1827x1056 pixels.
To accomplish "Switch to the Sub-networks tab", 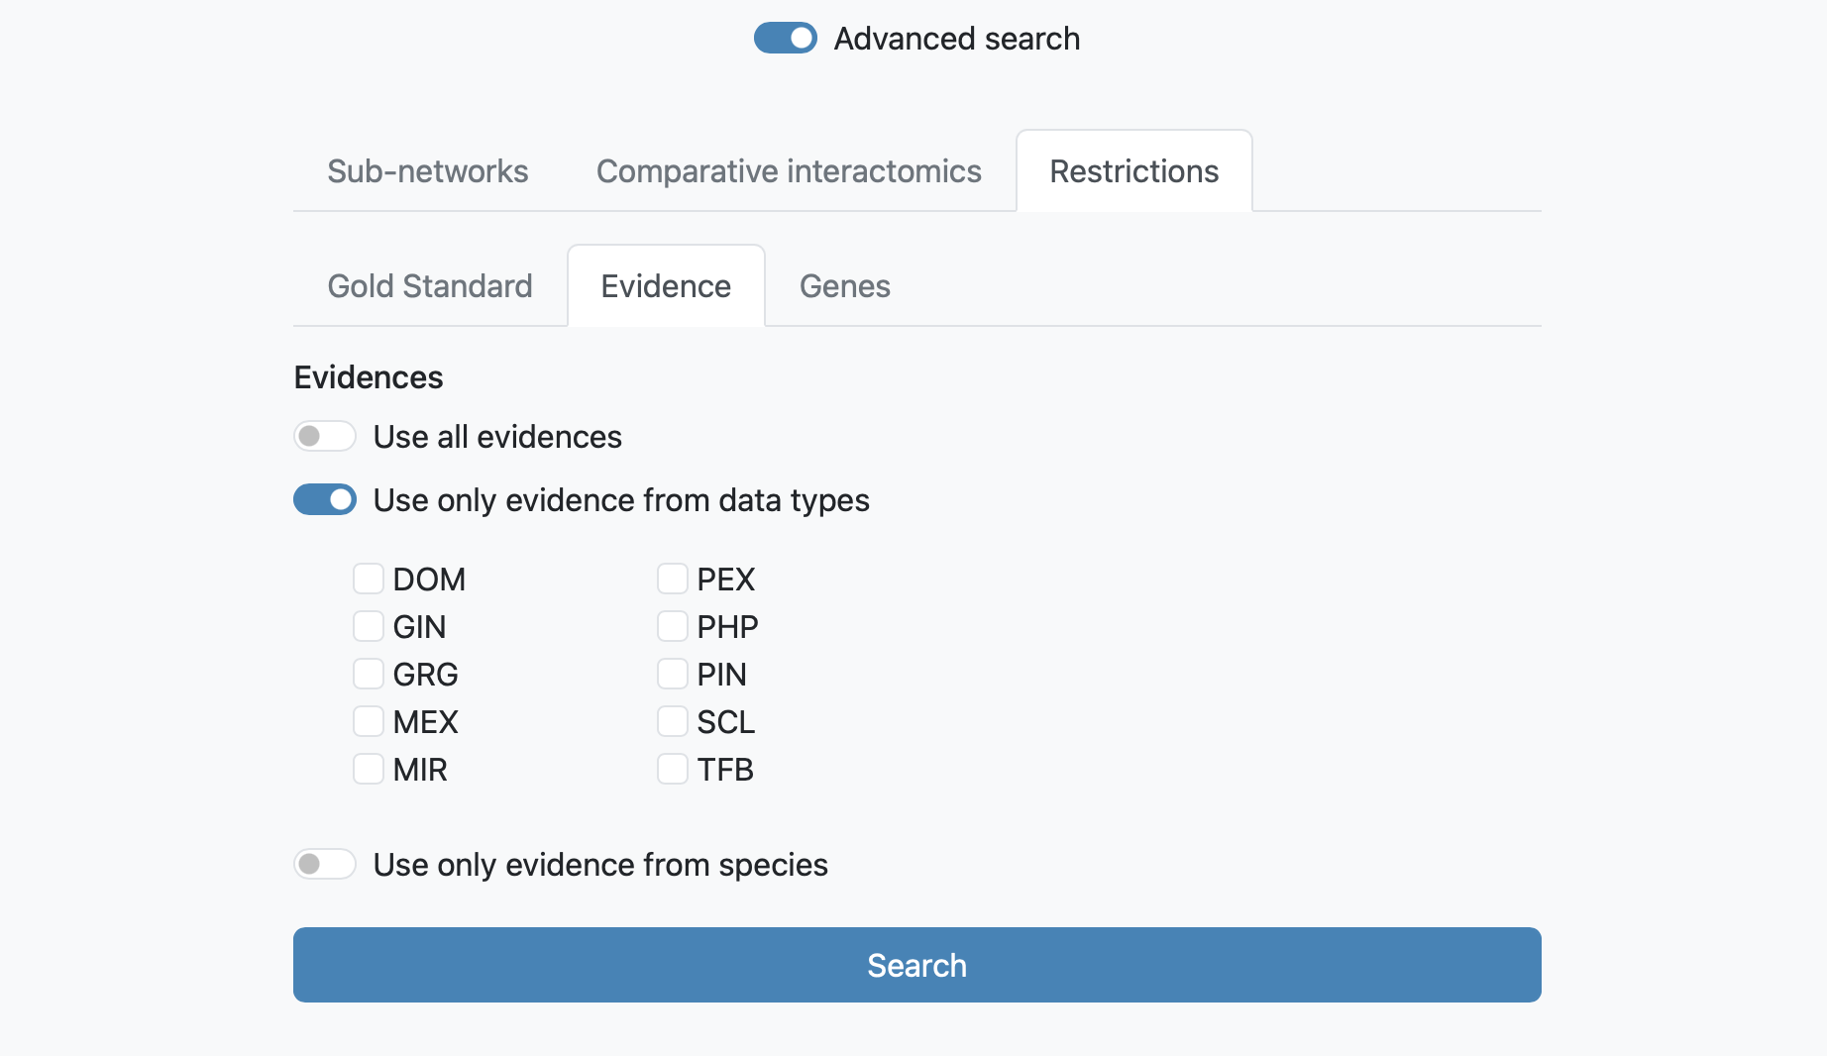I will point(428,171).
